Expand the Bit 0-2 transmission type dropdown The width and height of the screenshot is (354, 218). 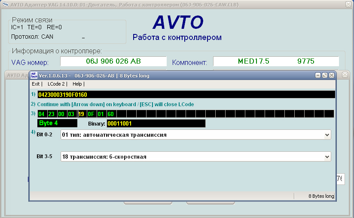coord(327,135)
